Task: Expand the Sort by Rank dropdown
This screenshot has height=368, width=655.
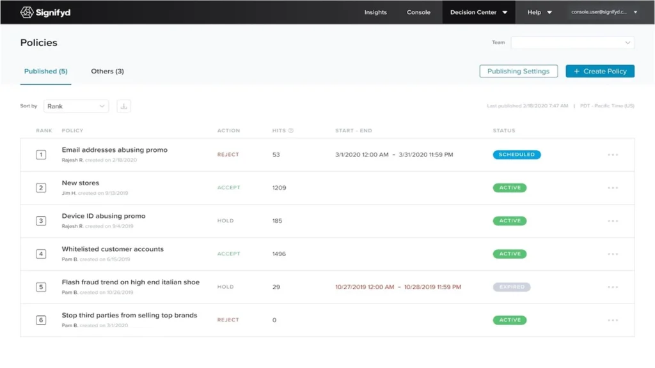Action: [x=76, y=106]
